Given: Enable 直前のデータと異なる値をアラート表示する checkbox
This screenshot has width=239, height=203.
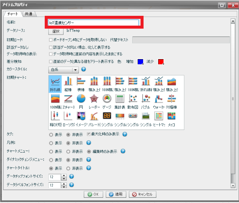Looking at the screenshot, I should (51, 61).
